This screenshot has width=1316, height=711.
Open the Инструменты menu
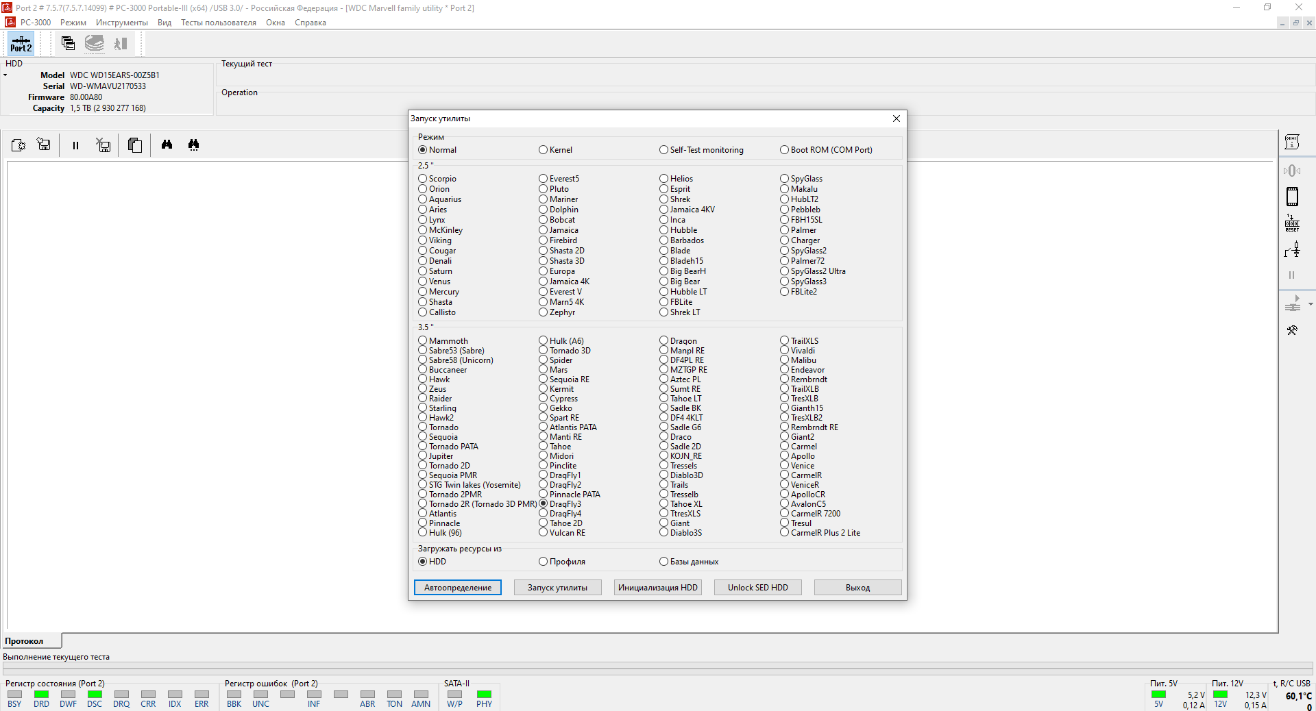(x=122, y=23)
